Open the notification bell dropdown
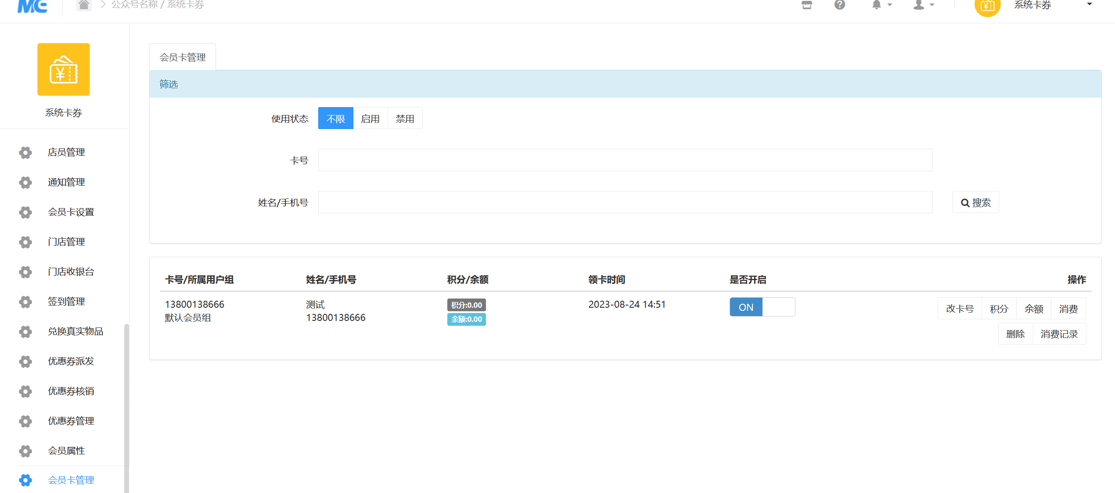The height and width of the screenshot is (493, 1115). [881, 5]
